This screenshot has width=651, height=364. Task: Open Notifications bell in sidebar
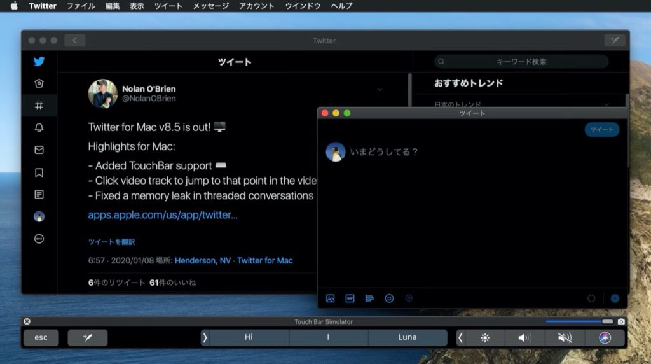[39, 127]
